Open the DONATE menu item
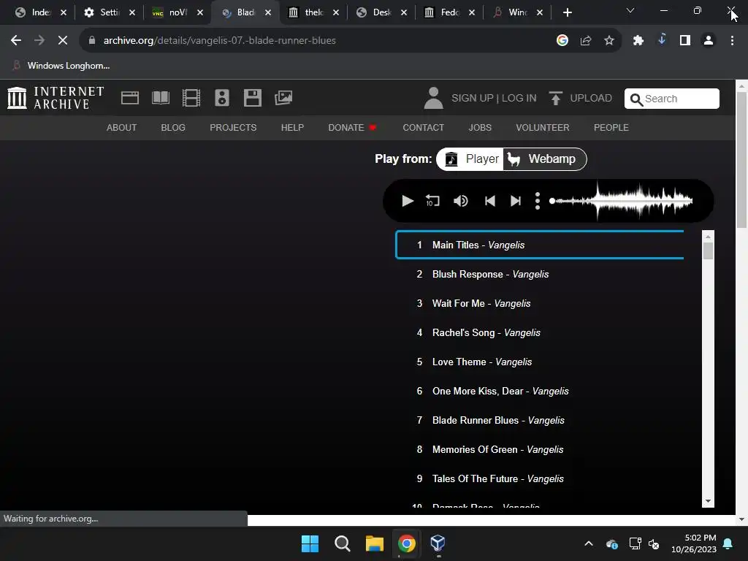 (x=352, y=128)
